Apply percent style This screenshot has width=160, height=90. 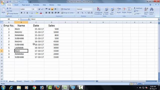82,13
